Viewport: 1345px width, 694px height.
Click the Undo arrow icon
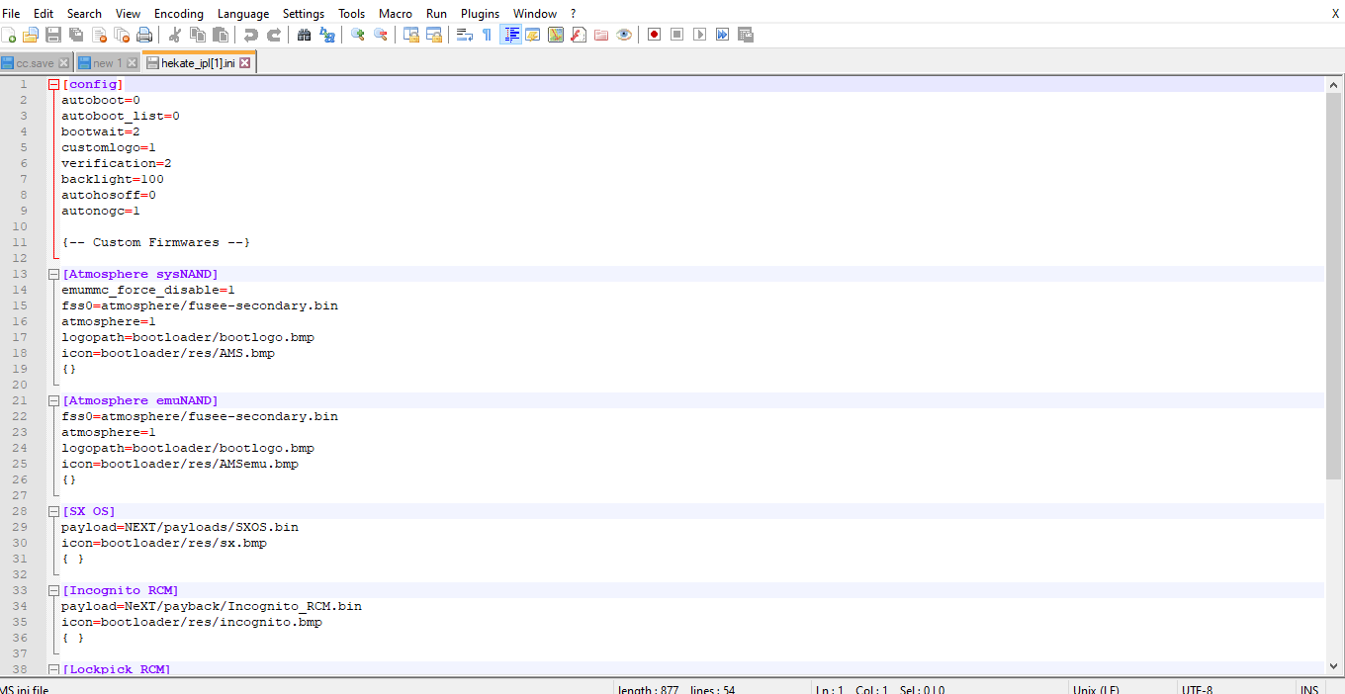251,35
